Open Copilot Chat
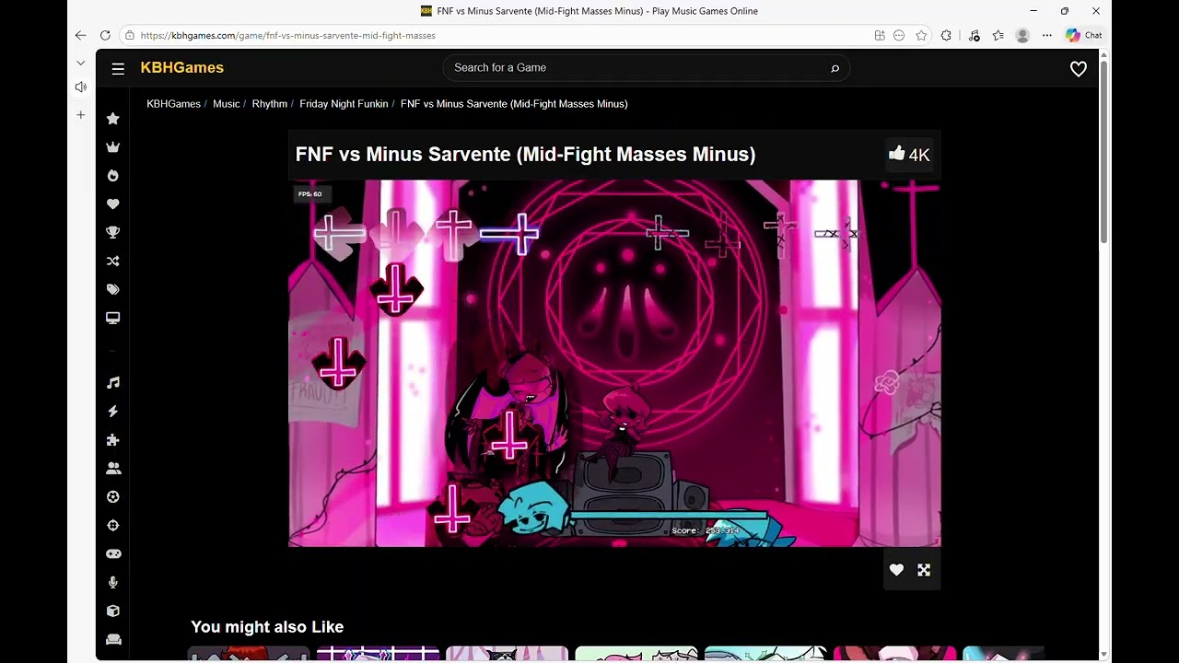The image size is (1179, 663). (x=1083, y=35)
